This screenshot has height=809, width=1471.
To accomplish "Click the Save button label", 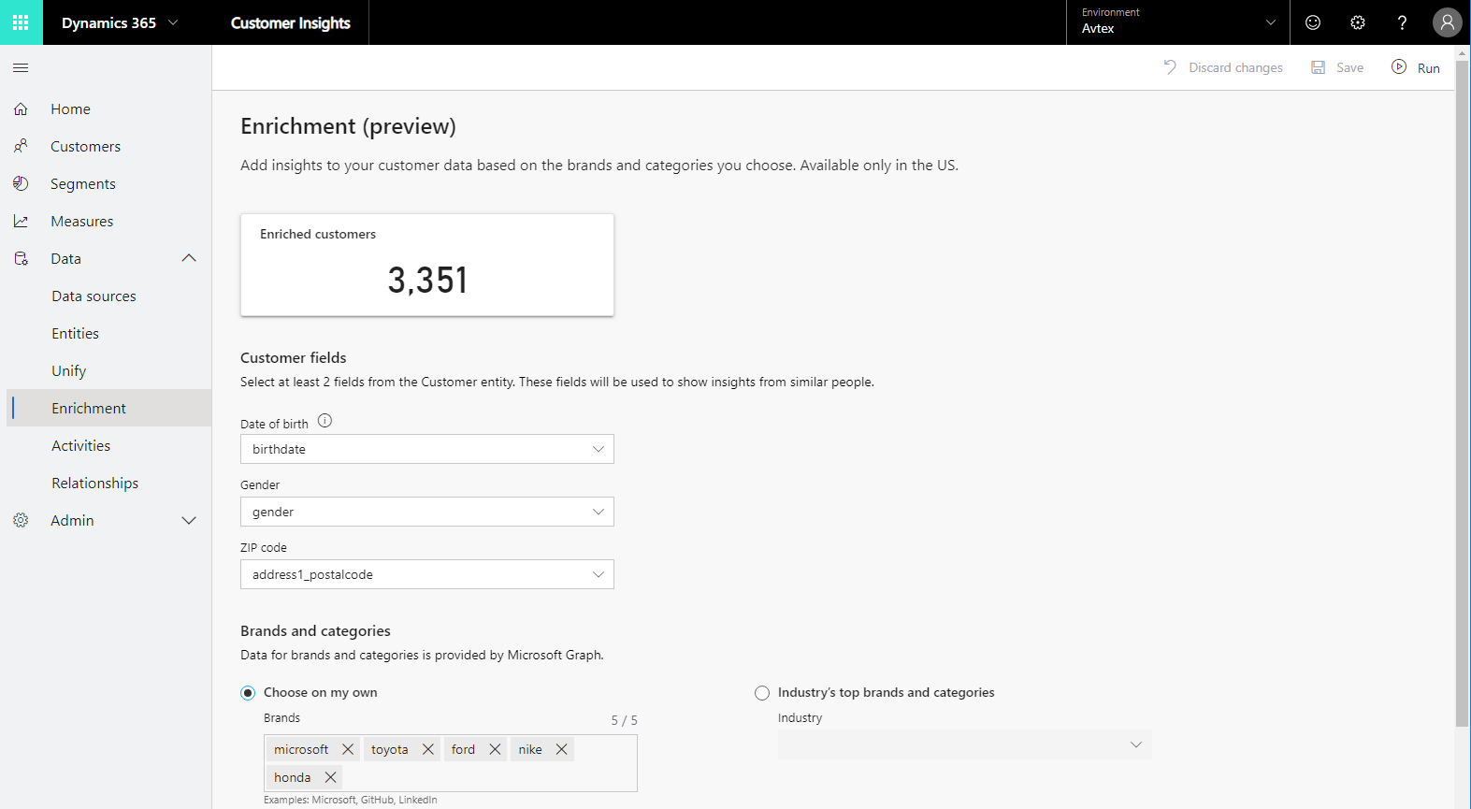I will (1349, 67).
